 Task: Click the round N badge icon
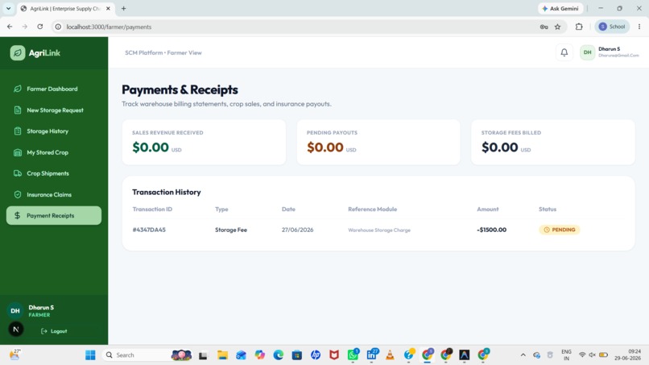click(x=16, y=330)
